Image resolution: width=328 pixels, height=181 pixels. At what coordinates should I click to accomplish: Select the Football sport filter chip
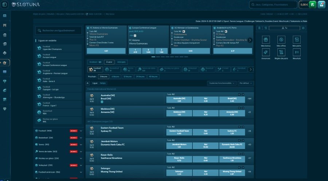click(x=95, y=70)
